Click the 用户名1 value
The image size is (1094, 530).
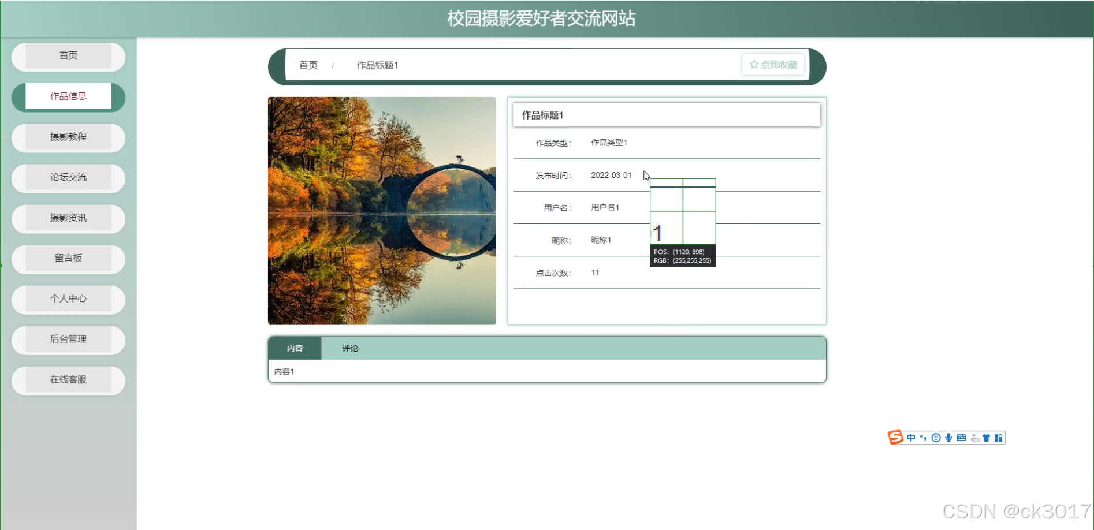(605, 207)
